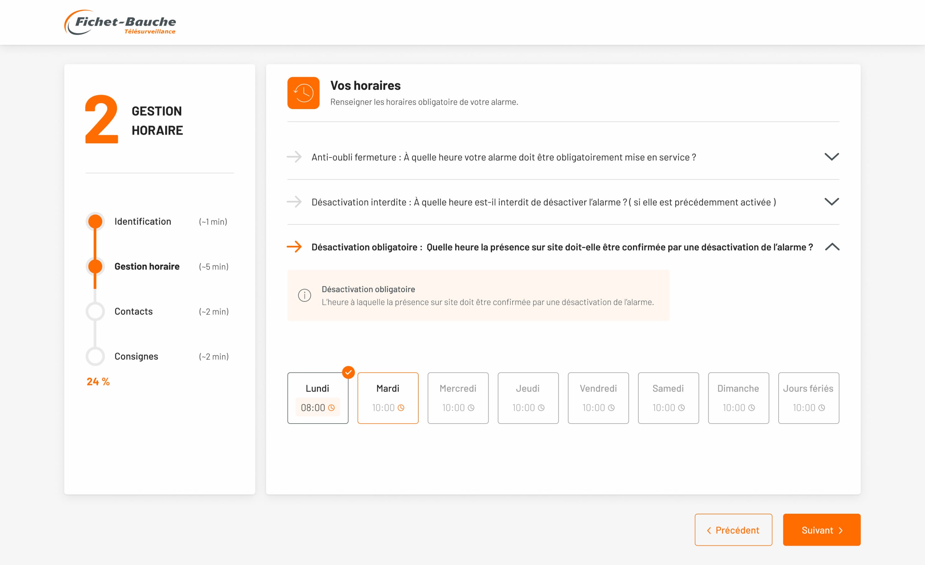Expand the Anti-oubli fermeture section chevron

831,157
